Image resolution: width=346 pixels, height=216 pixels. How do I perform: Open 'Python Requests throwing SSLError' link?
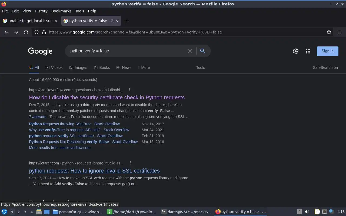pos(74,124)
